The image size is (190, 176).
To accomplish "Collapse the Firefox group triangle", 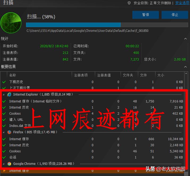I will pos(3,132).
